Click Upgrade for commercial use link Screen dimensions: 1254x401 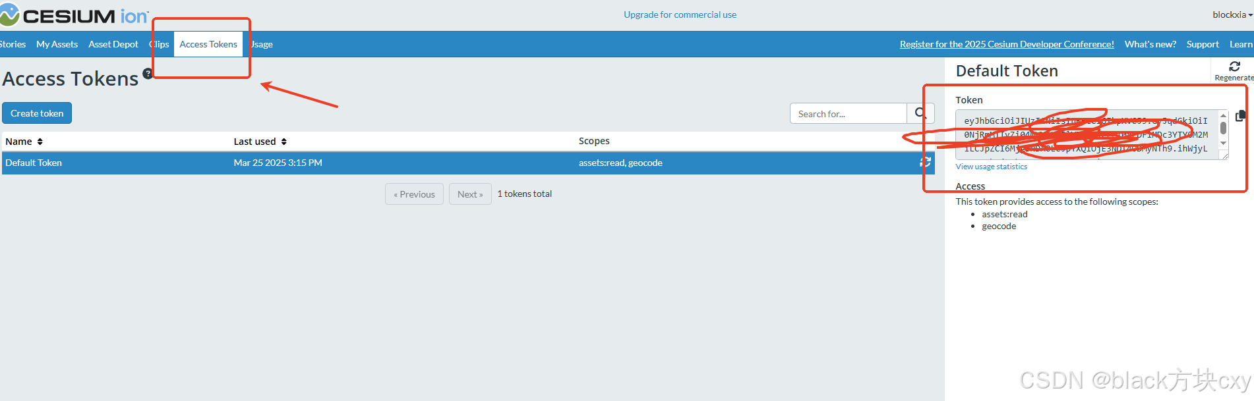point(680,14)
